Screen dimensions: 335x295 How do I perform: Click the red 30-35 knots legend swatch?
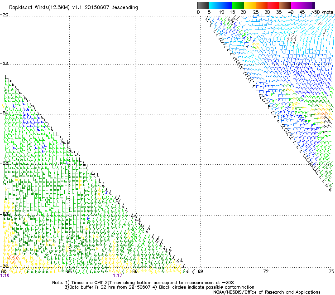click(x=273, y=5)
